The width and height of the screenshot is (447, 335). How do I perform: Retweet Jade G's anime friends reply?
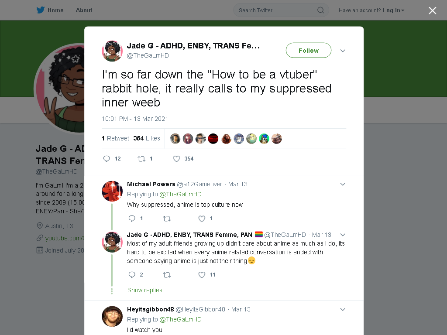(x=167, y=275)
